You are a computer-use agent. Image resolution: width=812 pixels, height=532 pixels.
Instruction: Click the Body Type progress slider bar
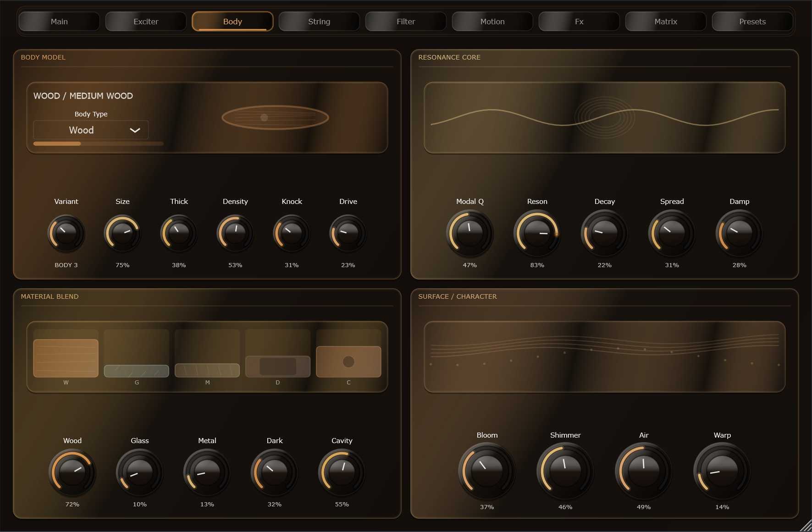tap(99, 144)
